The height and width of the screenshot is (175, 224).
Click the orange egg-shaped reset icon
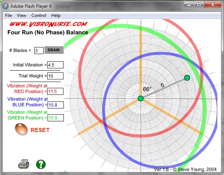(21, 129)
